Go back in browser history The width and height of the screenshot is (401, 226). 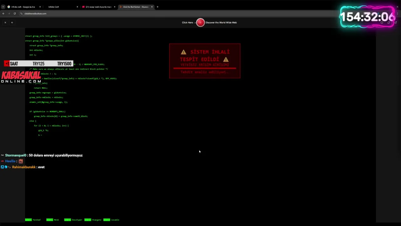(3, 13)
